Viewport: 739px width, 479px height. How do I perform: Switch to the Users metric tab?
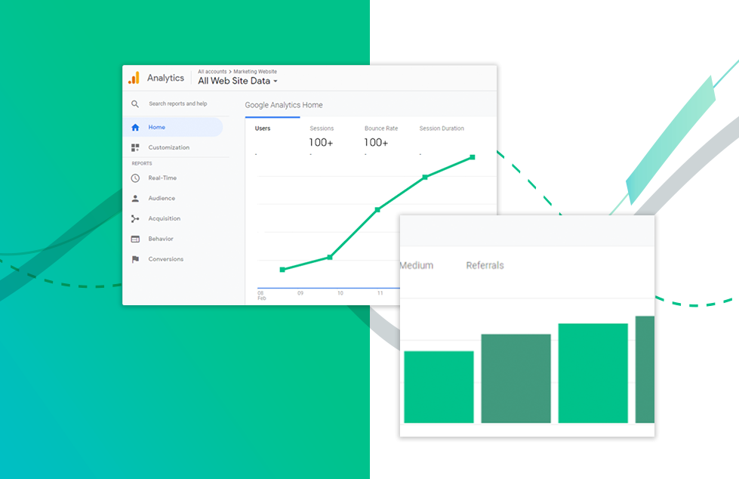pos(263,129)
